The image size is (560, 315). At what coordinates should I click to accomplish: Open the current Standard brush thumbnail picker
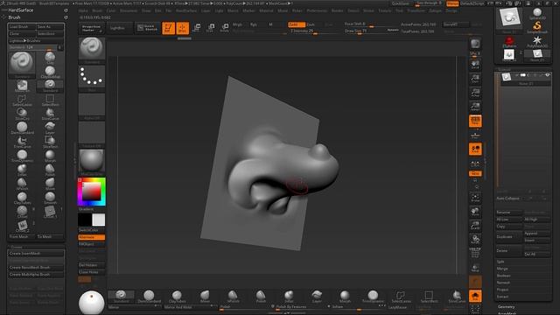(92, 50)
